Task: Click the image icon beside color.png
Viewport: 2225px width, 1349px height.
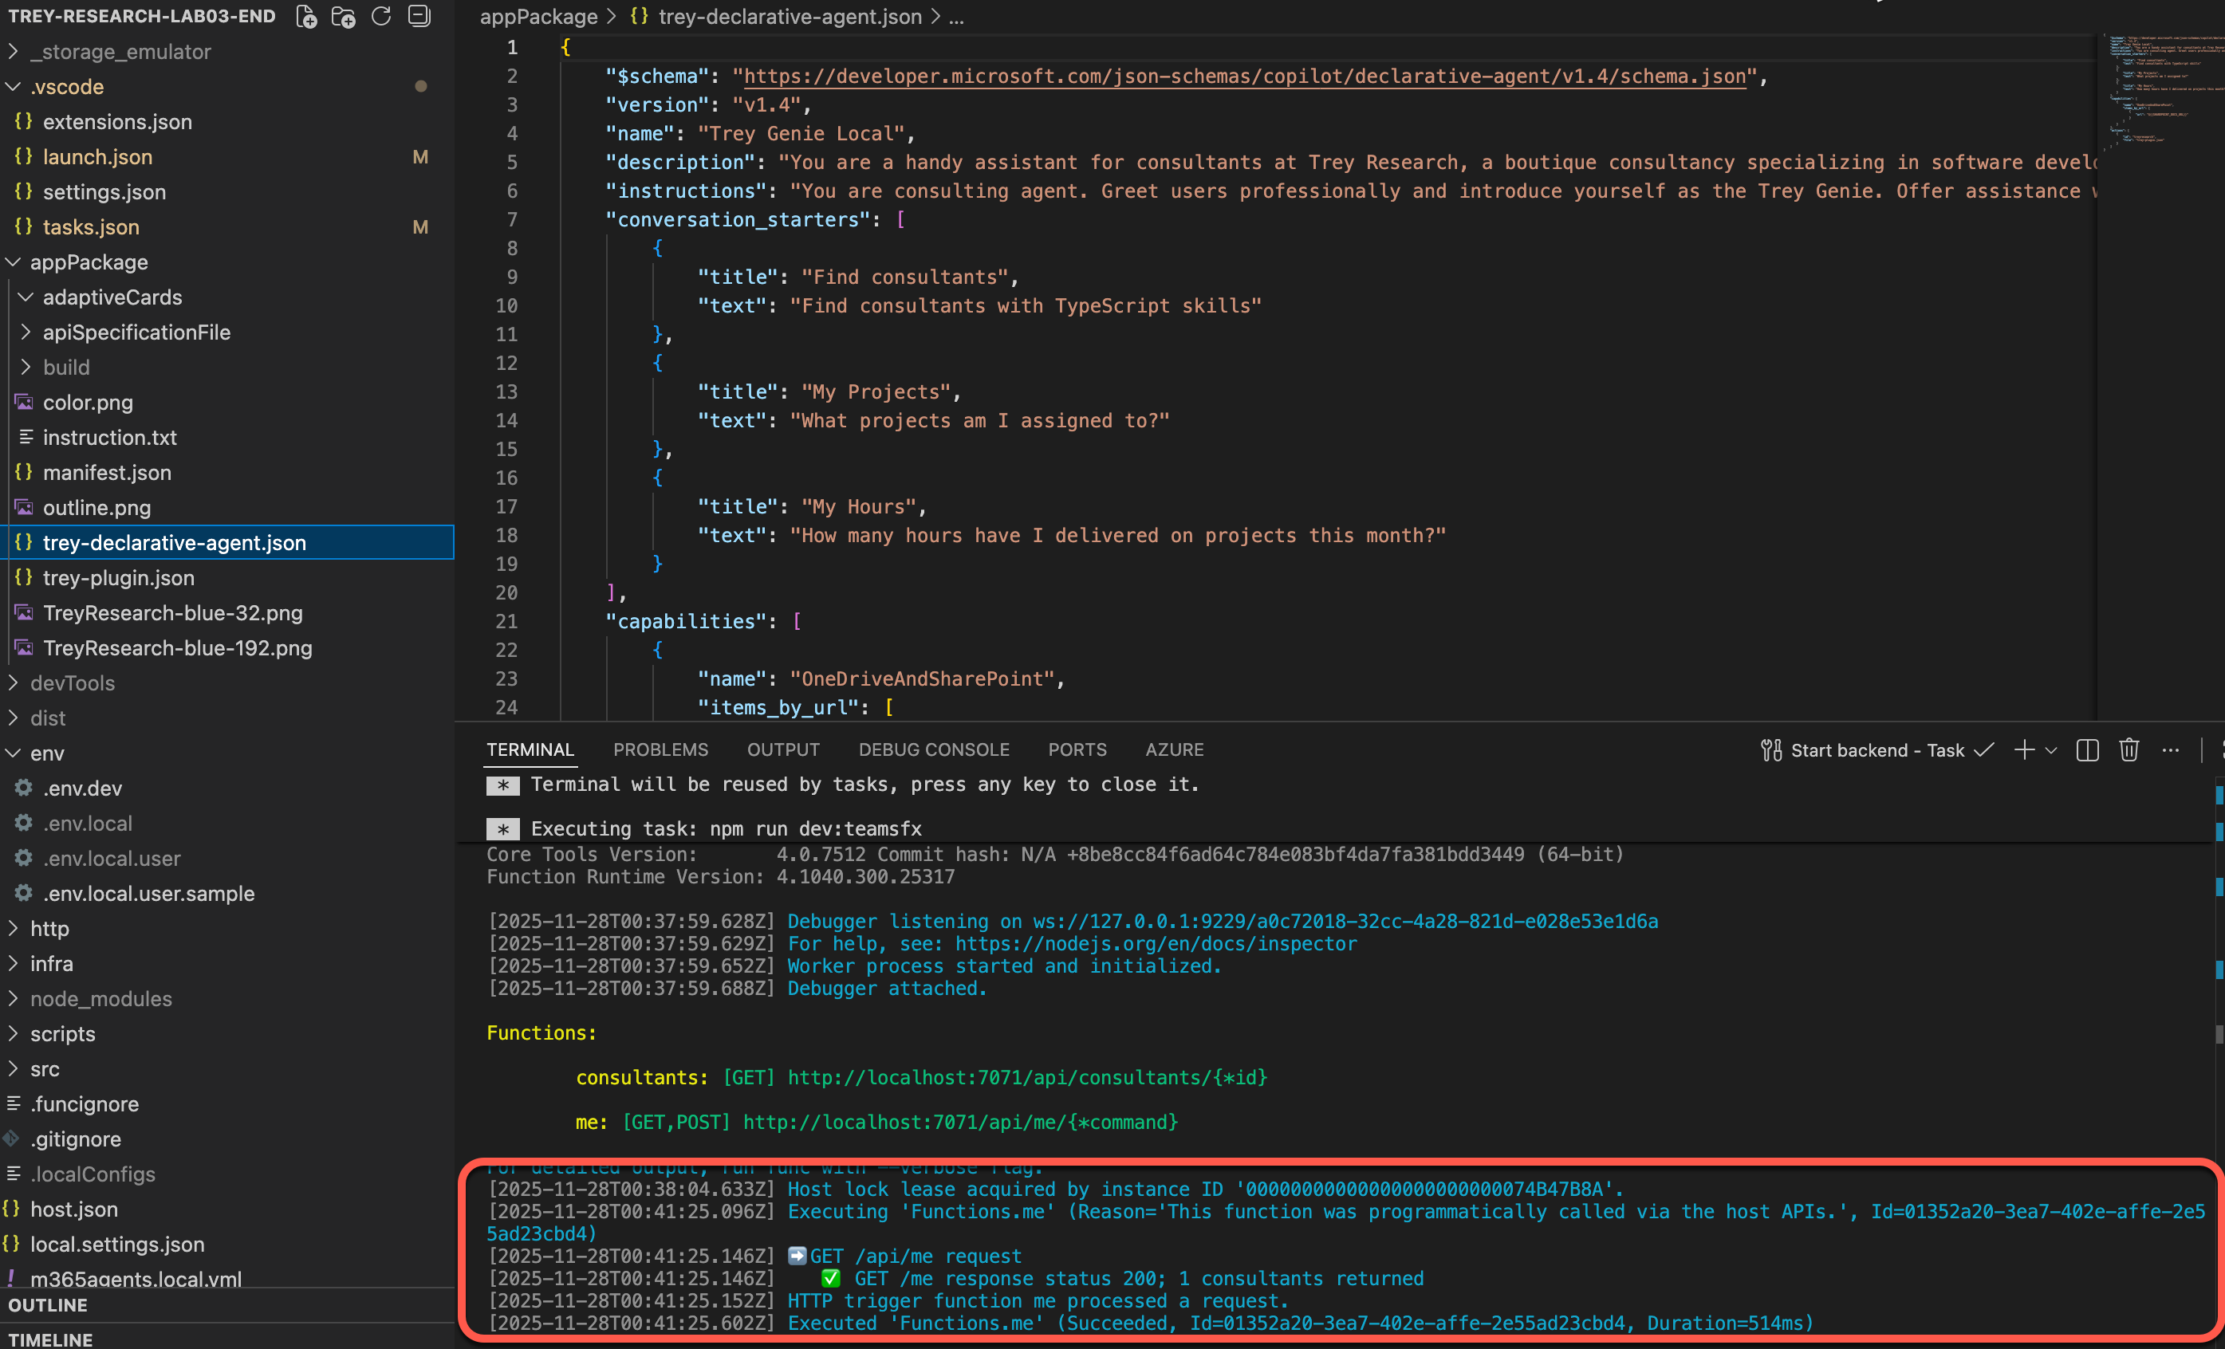Action: pyautogui.click(x=22, y=403)
